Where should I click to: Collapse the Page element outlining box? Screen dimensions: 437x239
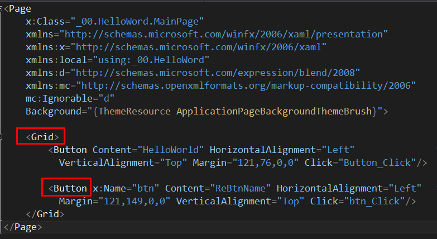coord(1,8)
